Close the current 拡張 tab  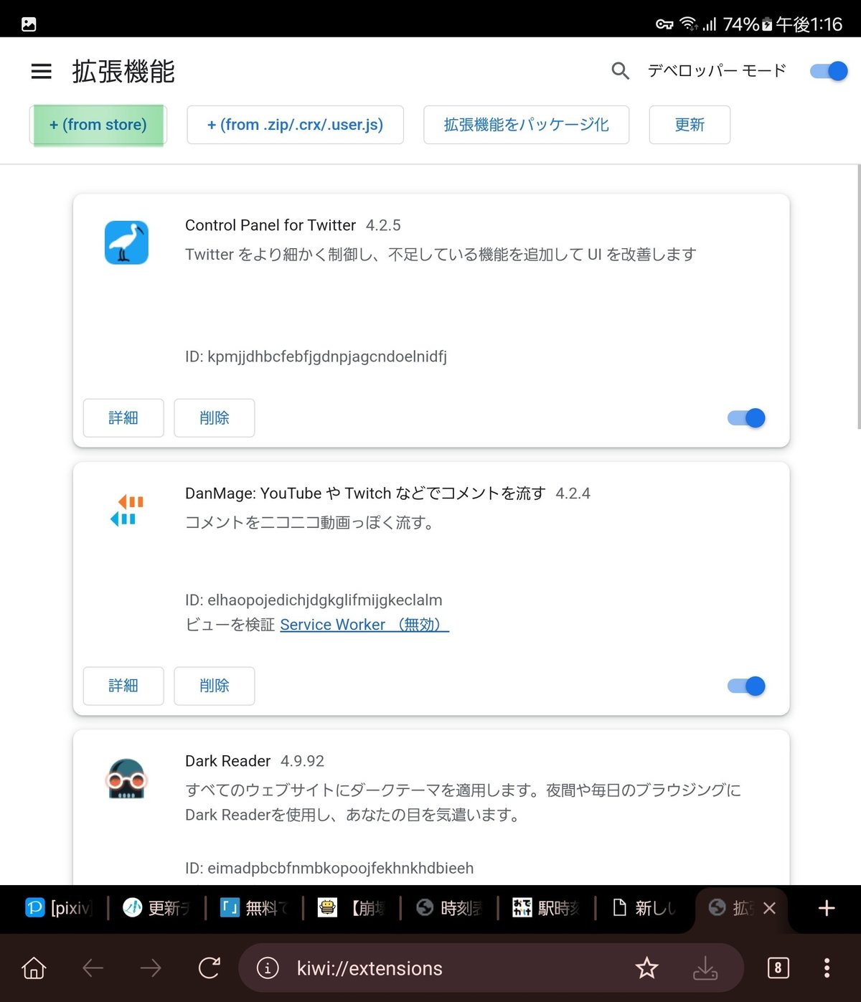point(769,908)
